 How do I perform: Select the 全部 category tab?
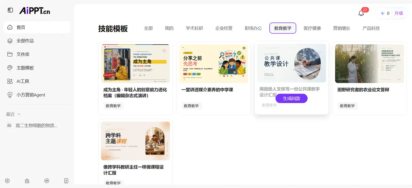click(x=148, y=28)
